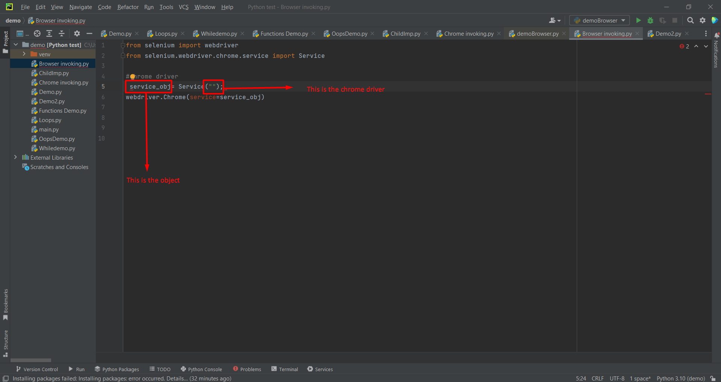
Task: Open Python Console tool window
Action: pyautogui.click(x=201, y=369)
